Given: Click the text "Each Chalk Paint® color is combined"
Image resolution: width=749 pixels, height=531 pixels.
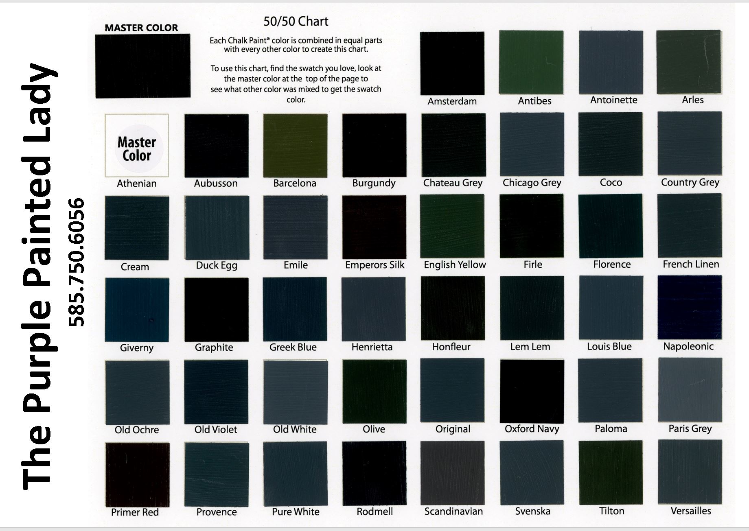Looking at the screenshot, I should click(296, 40).
